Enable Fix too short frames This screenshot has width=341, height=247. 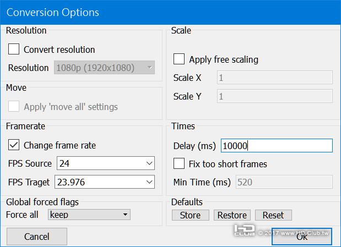coord(179,163)
